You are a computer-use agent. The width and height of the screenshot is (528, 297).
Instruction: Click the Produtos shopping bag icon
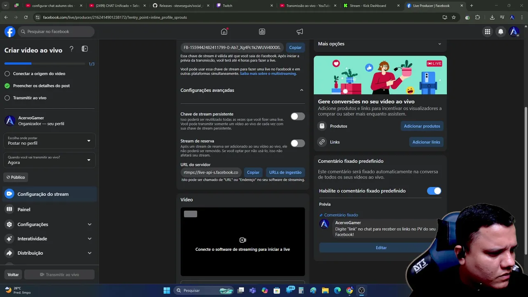[322, 126]
